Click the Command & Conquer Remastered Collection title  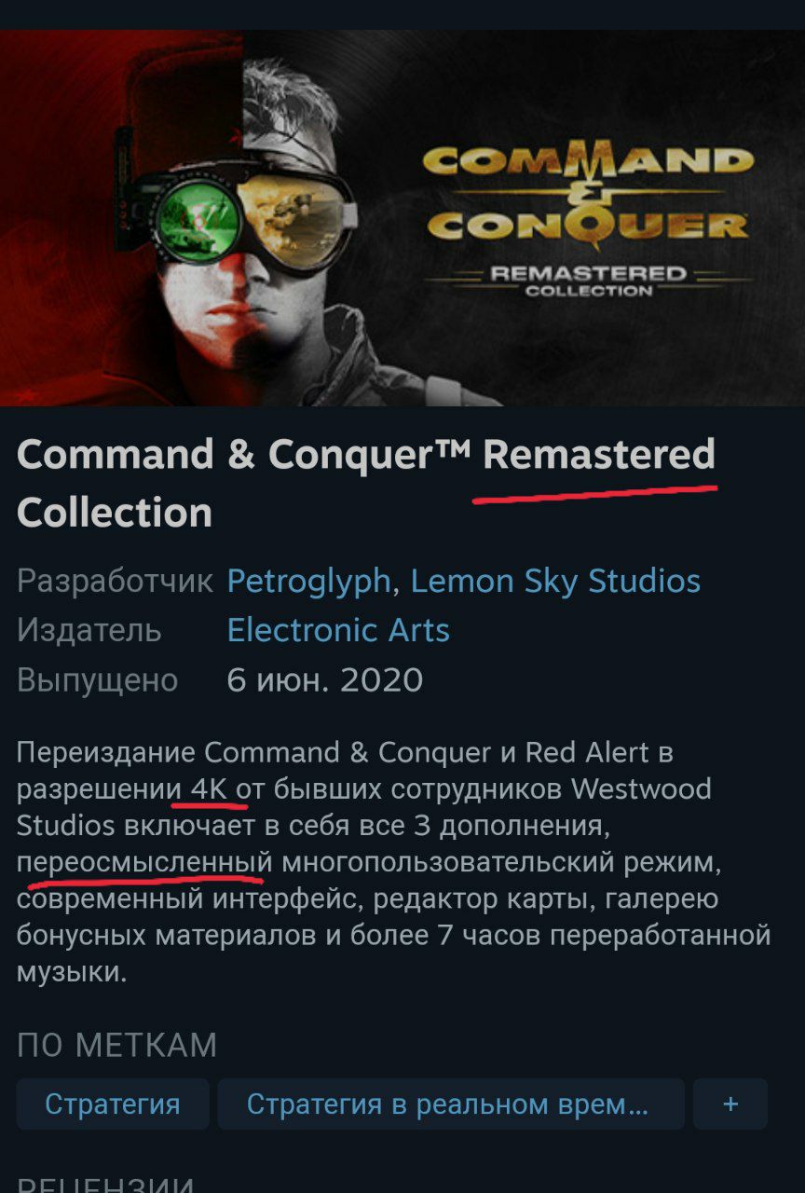coord(366,484)
